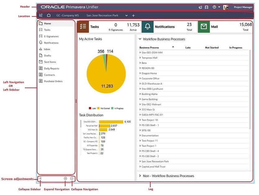
Task: Click the announcements megaphone icon in header
Action: pyautogui.click(x=200, y=7)
